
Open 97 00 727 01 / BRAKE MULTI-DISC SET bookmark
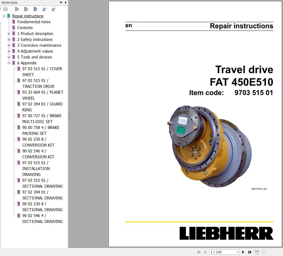[x=42, y=119]
